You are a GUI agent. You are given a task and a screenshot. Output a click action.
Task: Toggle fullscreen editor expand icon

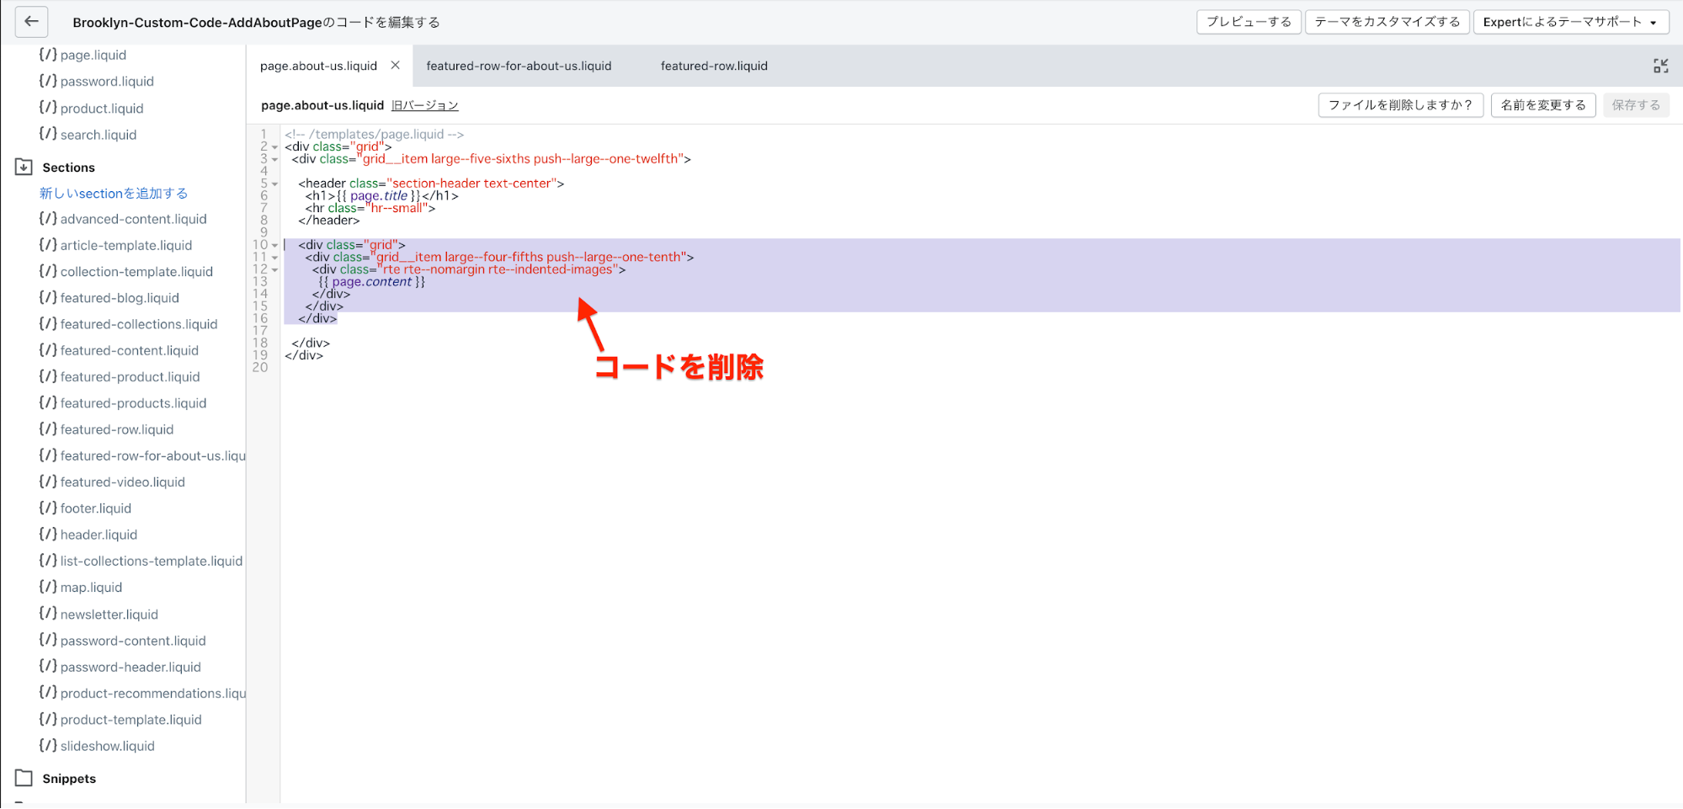coord(1660,66)
